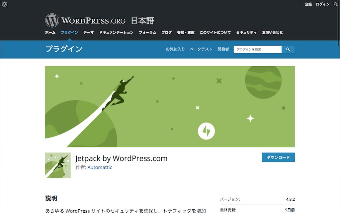Open the 参加・貢献 menu item
The height and width of the screenshot is (213, 340).
pos(186,32)
